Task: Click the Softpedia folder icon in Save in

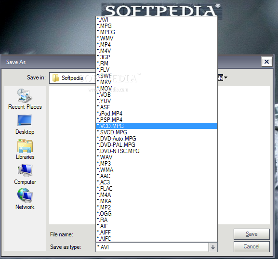Action: click(x=56, y=78)
